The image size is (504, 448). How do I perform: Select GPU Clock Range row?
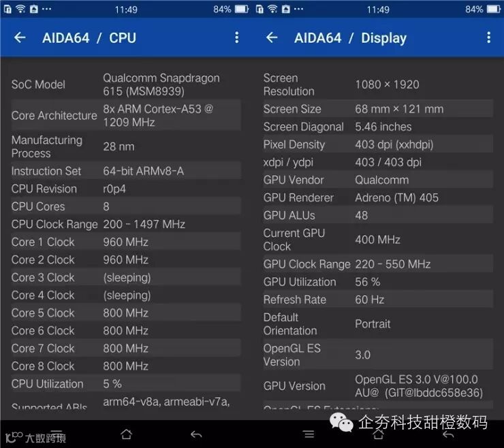[x=378, y=264]
